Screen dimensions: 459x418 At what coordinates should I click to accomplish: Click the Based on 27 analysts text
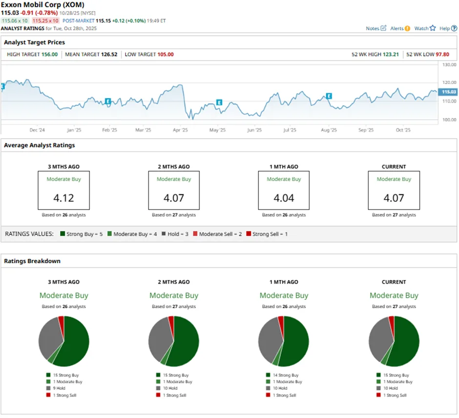coord(394,214)
